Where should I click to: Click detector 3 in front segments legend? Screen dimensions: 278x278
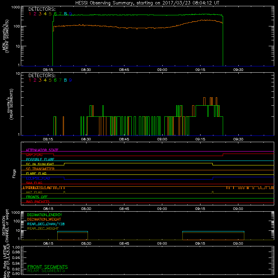(x=40, y=14)
